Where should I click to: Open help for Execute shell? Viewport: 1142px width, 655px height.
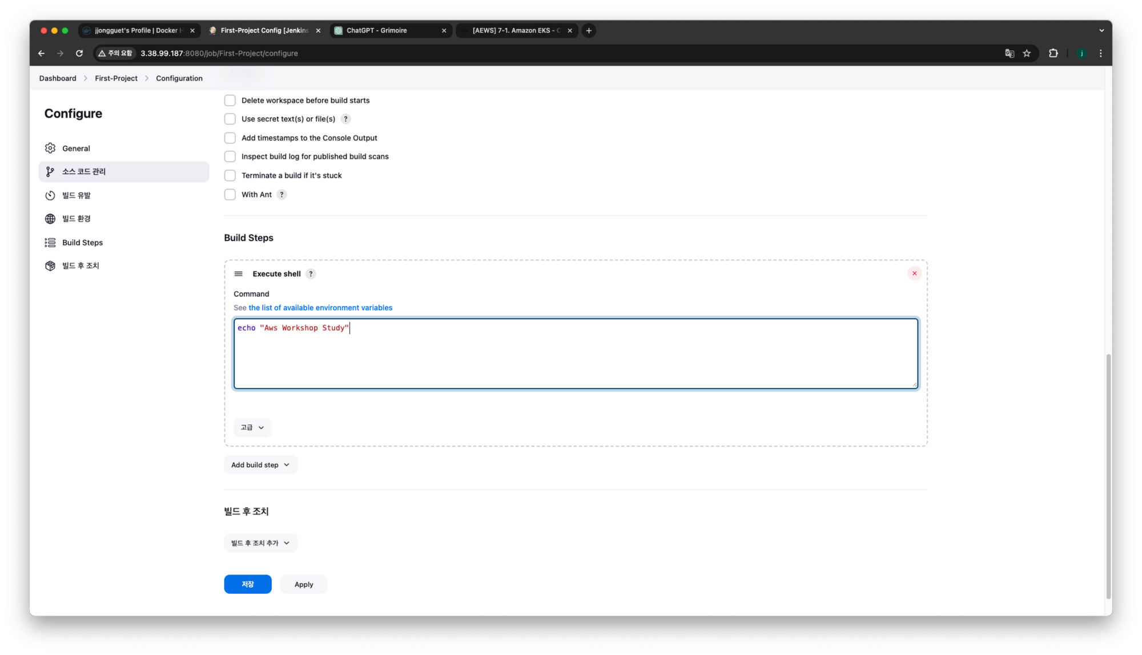point(311,274)
